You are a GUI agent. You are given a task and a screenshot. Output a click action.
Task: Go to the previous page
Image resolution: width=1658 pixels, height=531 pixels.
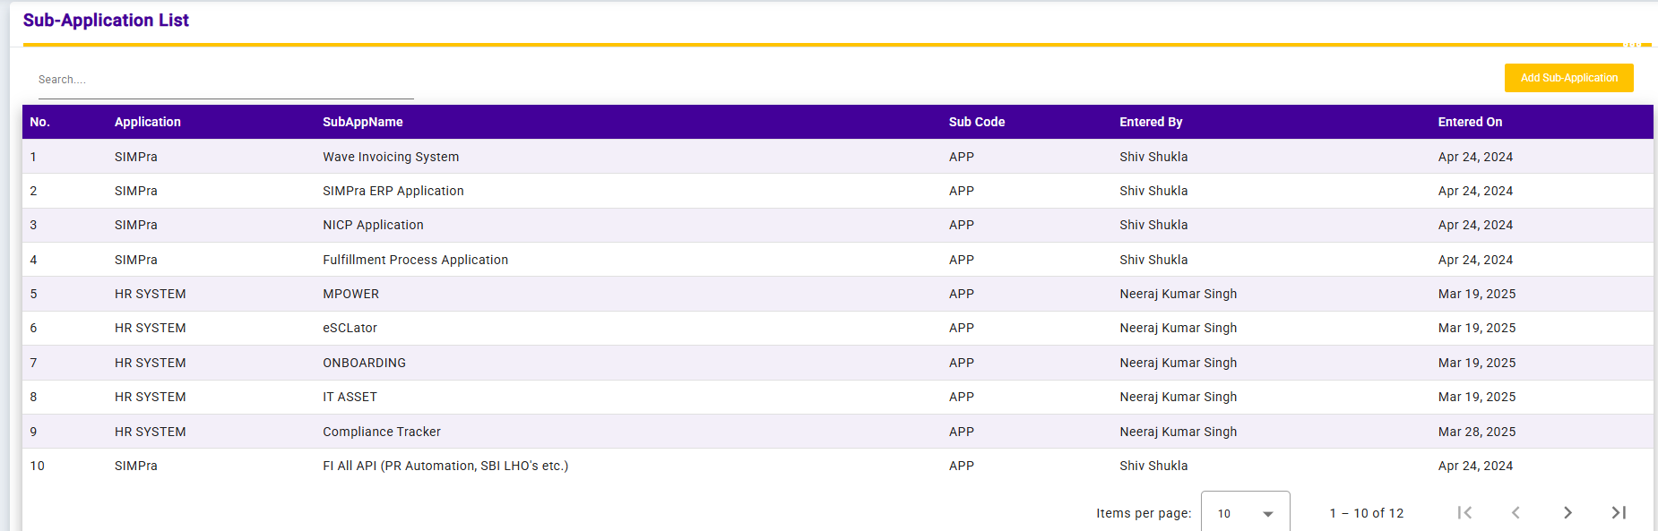pyautogui.click(x=1516, y=512)
